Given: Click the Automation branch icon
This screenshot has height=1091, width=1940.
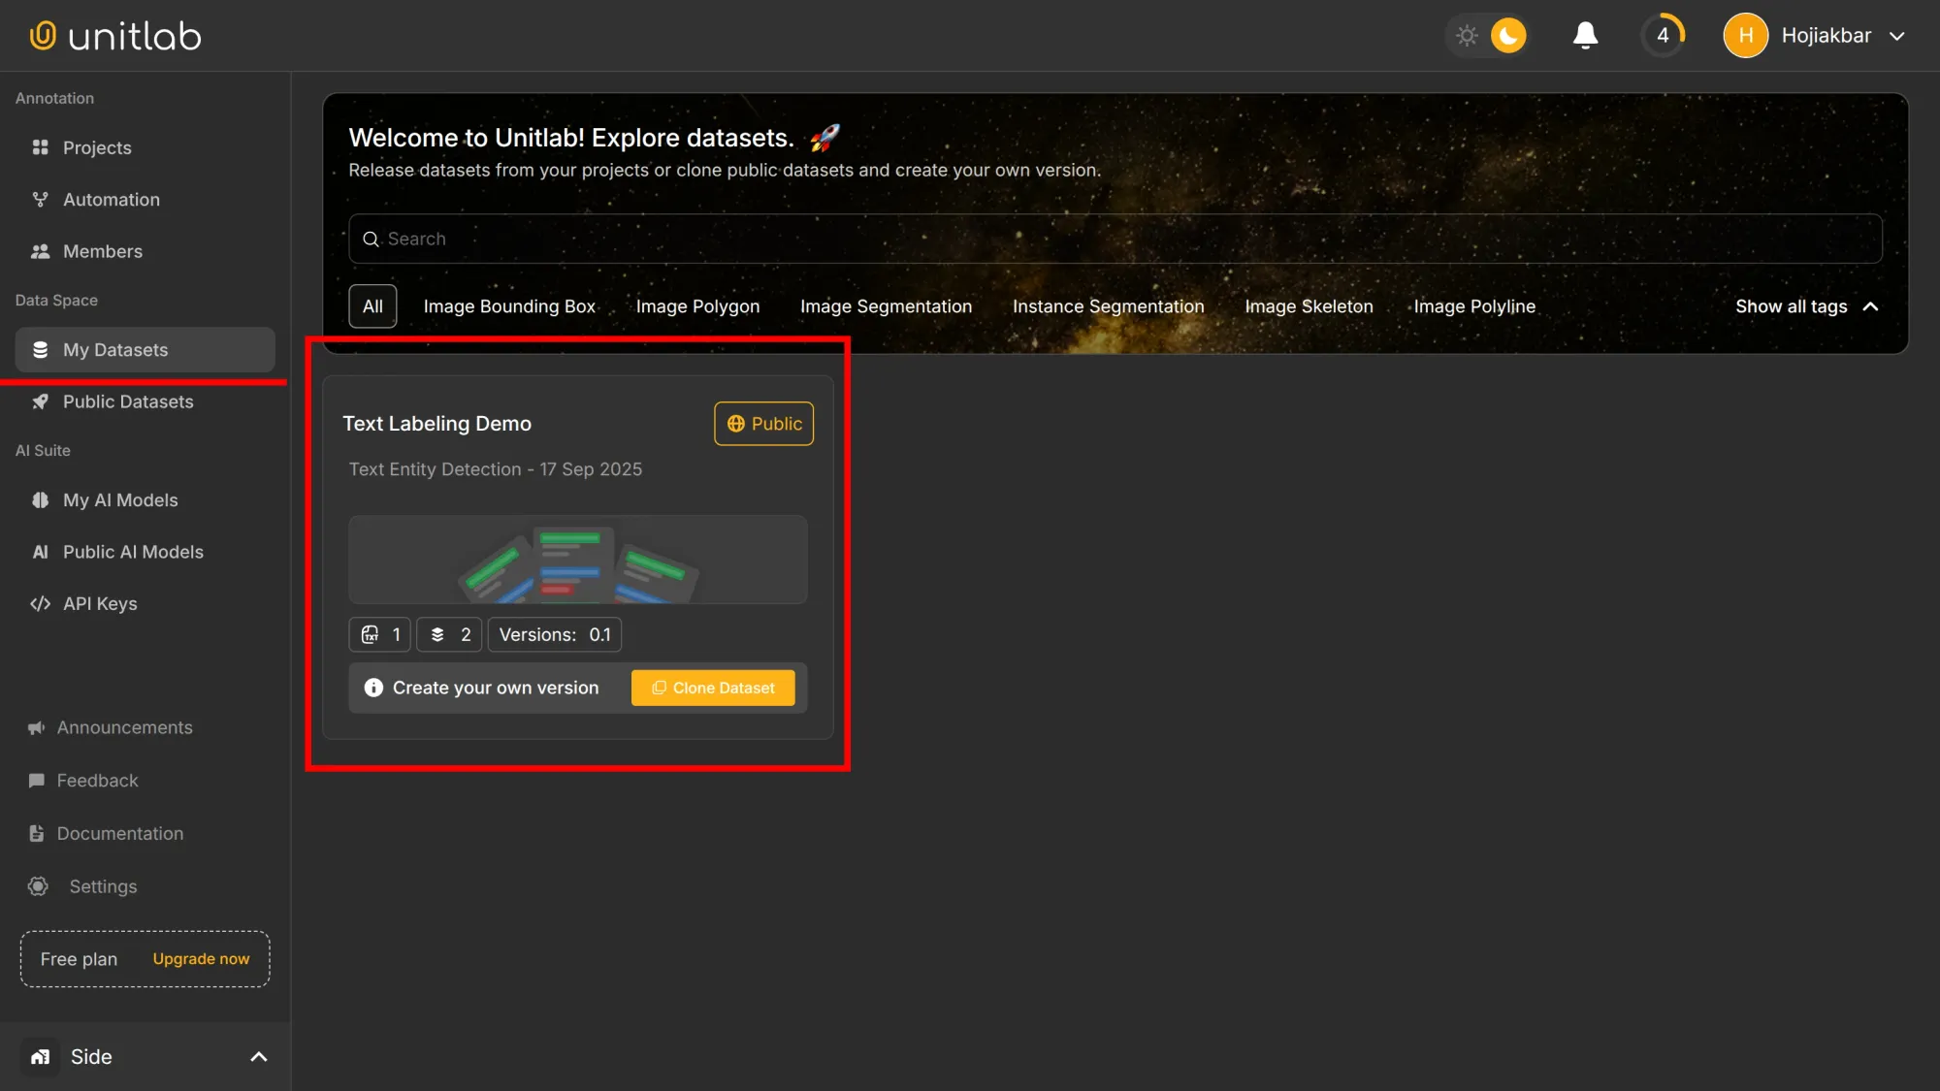Looking at the screenshot, I should pos(40,200).
